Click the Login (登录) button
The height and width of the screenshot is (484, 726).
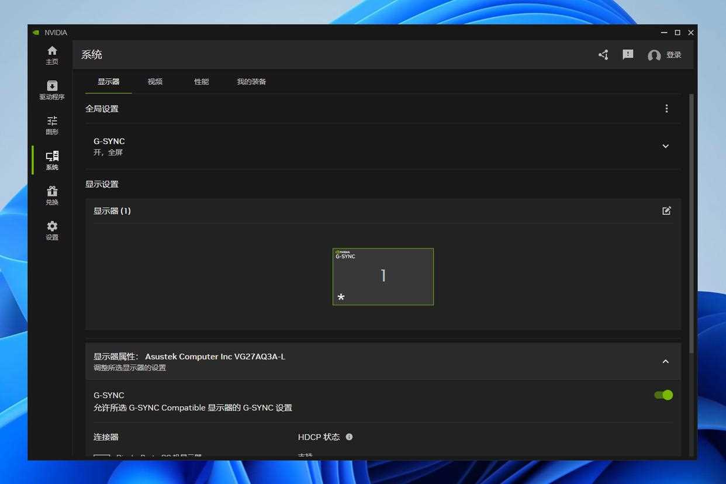(665, 55)
